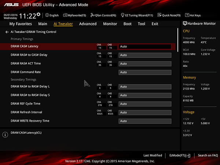Open Quick Note(F9)
The height and width of the screenshot is (165, 220).
click(171, 15)
